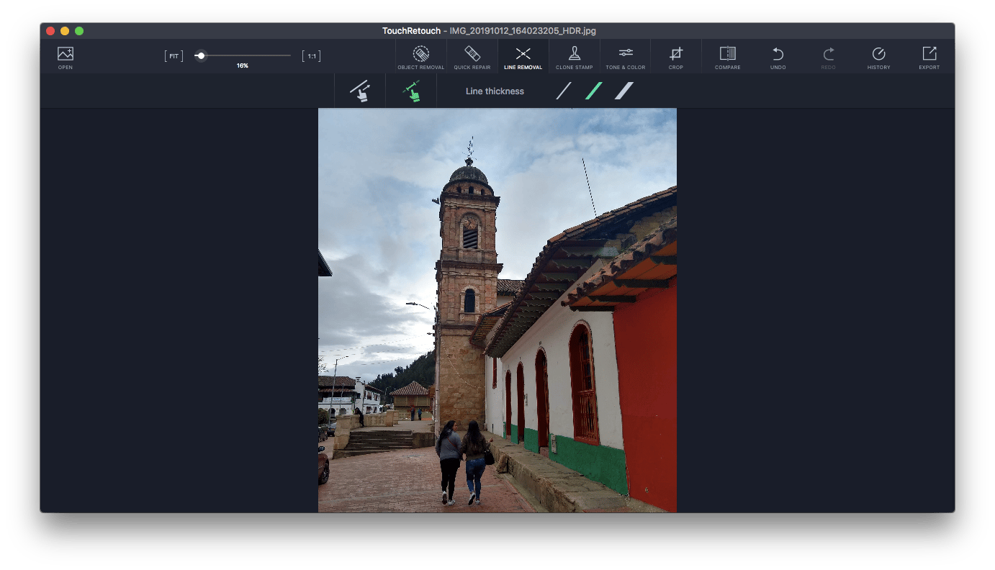Click the church tower in the photo
This screenshot has height=570, width=995.
(468, 288)
